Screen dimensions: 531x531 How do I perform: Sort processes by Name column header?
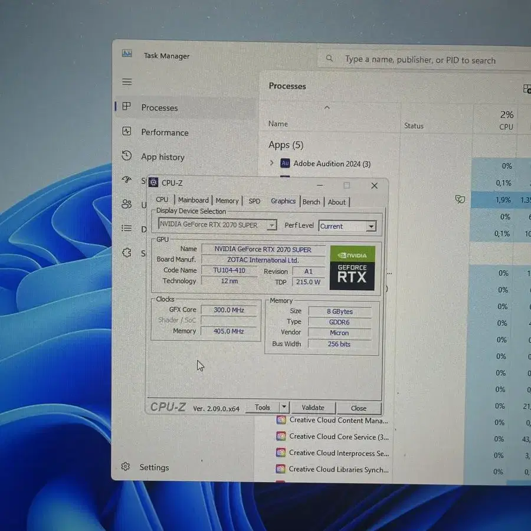coord(278,124)
